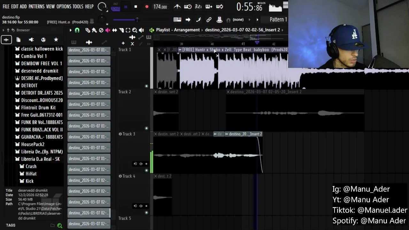Adjust the main pitch knob below volume
This screenshot has height=230, width=409.
point(102,19)
